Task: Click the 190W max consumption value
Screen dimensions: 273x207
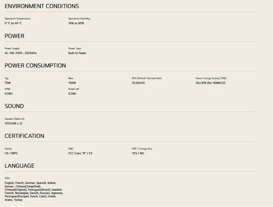Action: pos(72,83)
